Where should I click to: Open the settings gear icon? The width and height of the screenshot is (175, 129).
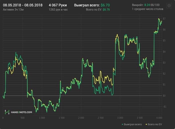pyautogui.click(x=169, y=5)
